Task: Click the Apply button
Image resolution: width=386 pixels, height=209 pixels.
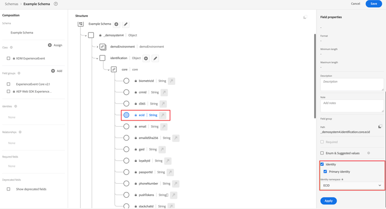Action: coord(328,201)
